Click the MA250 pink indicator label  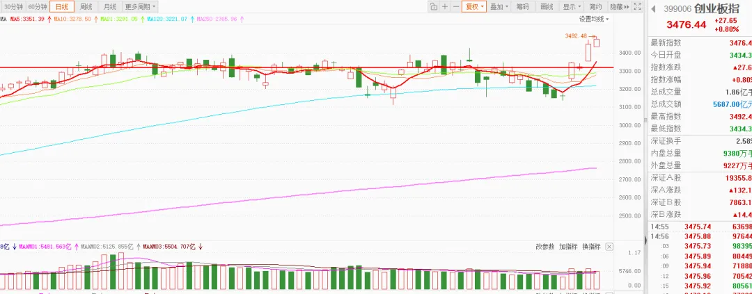click(217, 19)
